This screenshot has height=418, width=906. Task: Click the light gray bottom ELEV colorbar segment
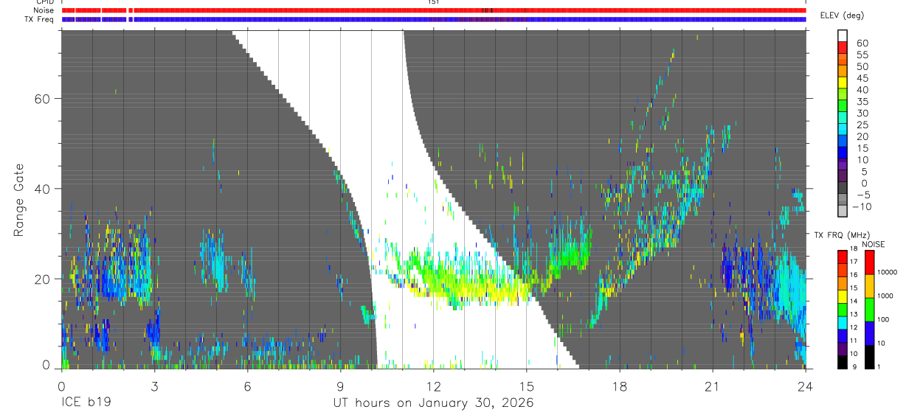[x=843, y=212]
